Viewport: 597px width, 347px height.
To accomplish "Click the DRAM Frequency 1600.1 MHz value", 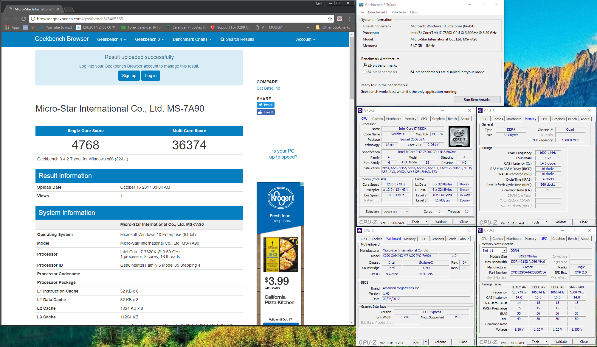I will pyautogui.click(x=548, y=153).
